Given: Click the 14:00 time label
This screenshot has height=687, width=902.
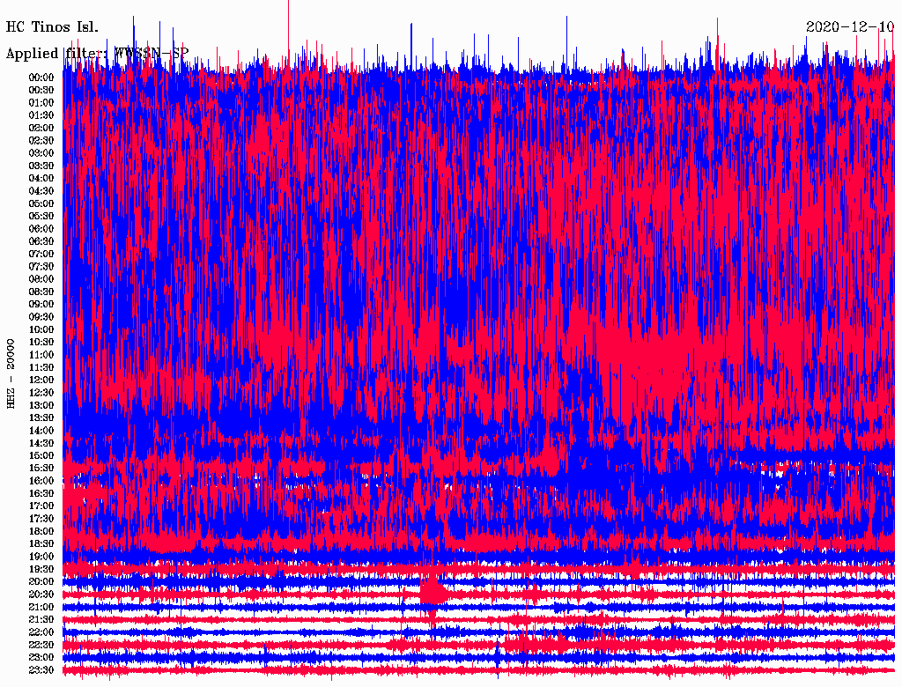Looking at the screenshot, I should click(41, 430).
